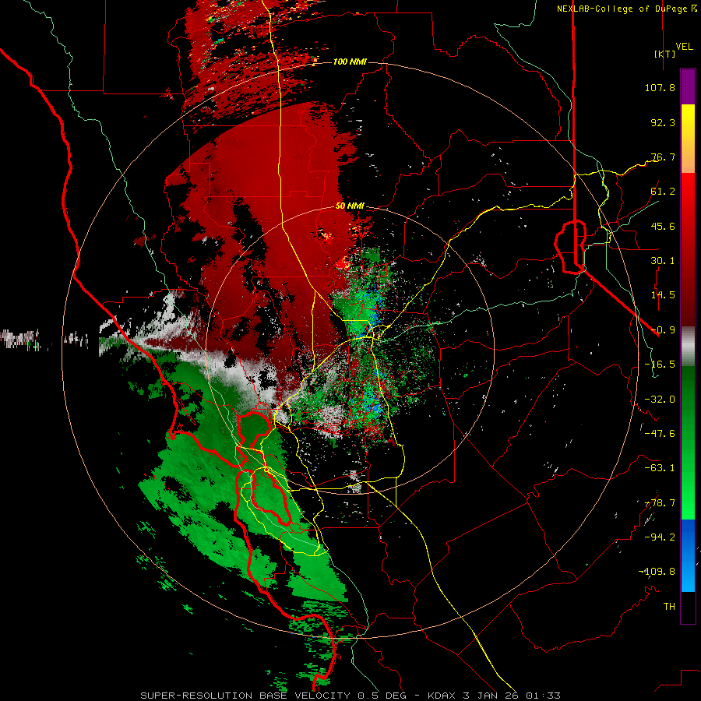Viewport: 701px width, 701px height.
Task: Click the -32.0 legend value
Action: [x=660, y=400]
